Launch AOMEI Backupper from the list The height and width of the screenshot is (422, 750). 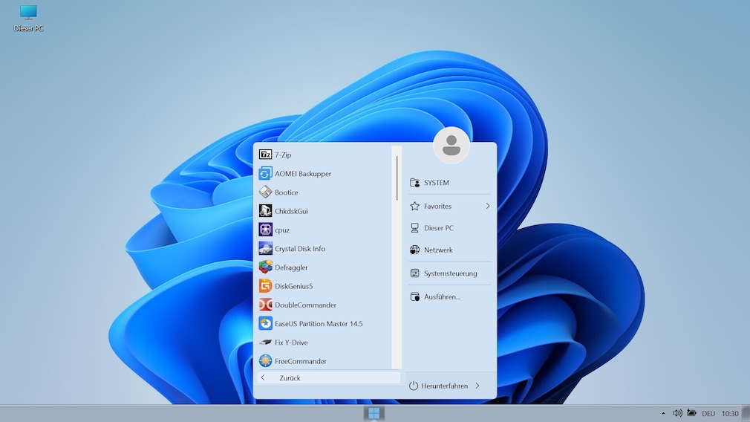(x=266, y=174)
